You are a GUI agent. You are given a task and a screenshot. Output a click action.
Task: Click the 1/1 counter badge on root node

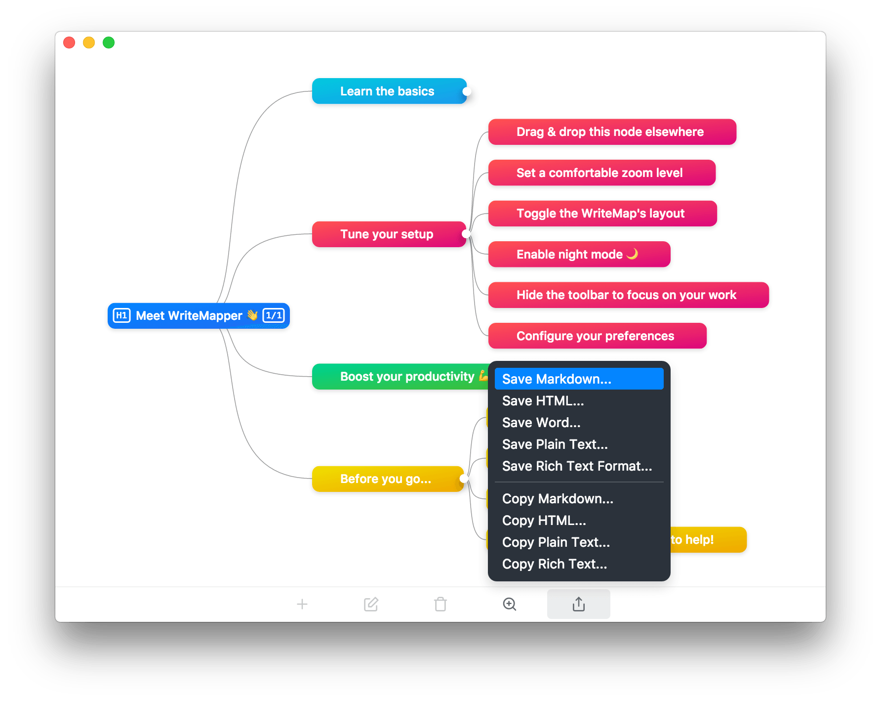tap(274, 315)
